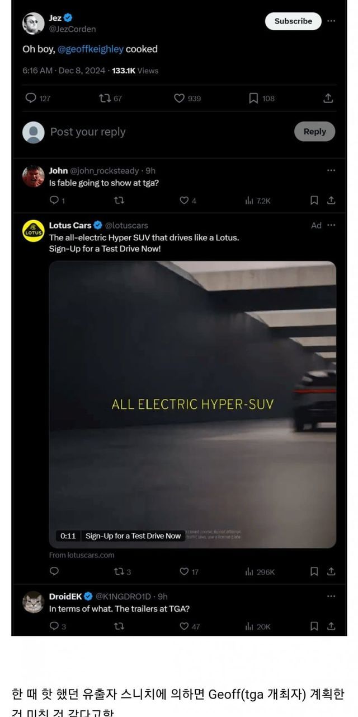This screenshot has height=717, width=358.
Task: Repost Jez's tweet via the retweet icon
Action: 104,98
